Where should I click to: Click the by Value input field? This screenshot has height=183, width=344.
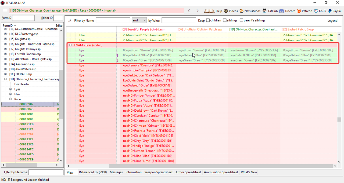(x=179, y=20)
